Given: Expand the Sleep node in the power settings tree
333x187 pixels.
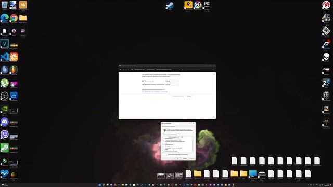Looking at the screenshot, I should (164, 143).
